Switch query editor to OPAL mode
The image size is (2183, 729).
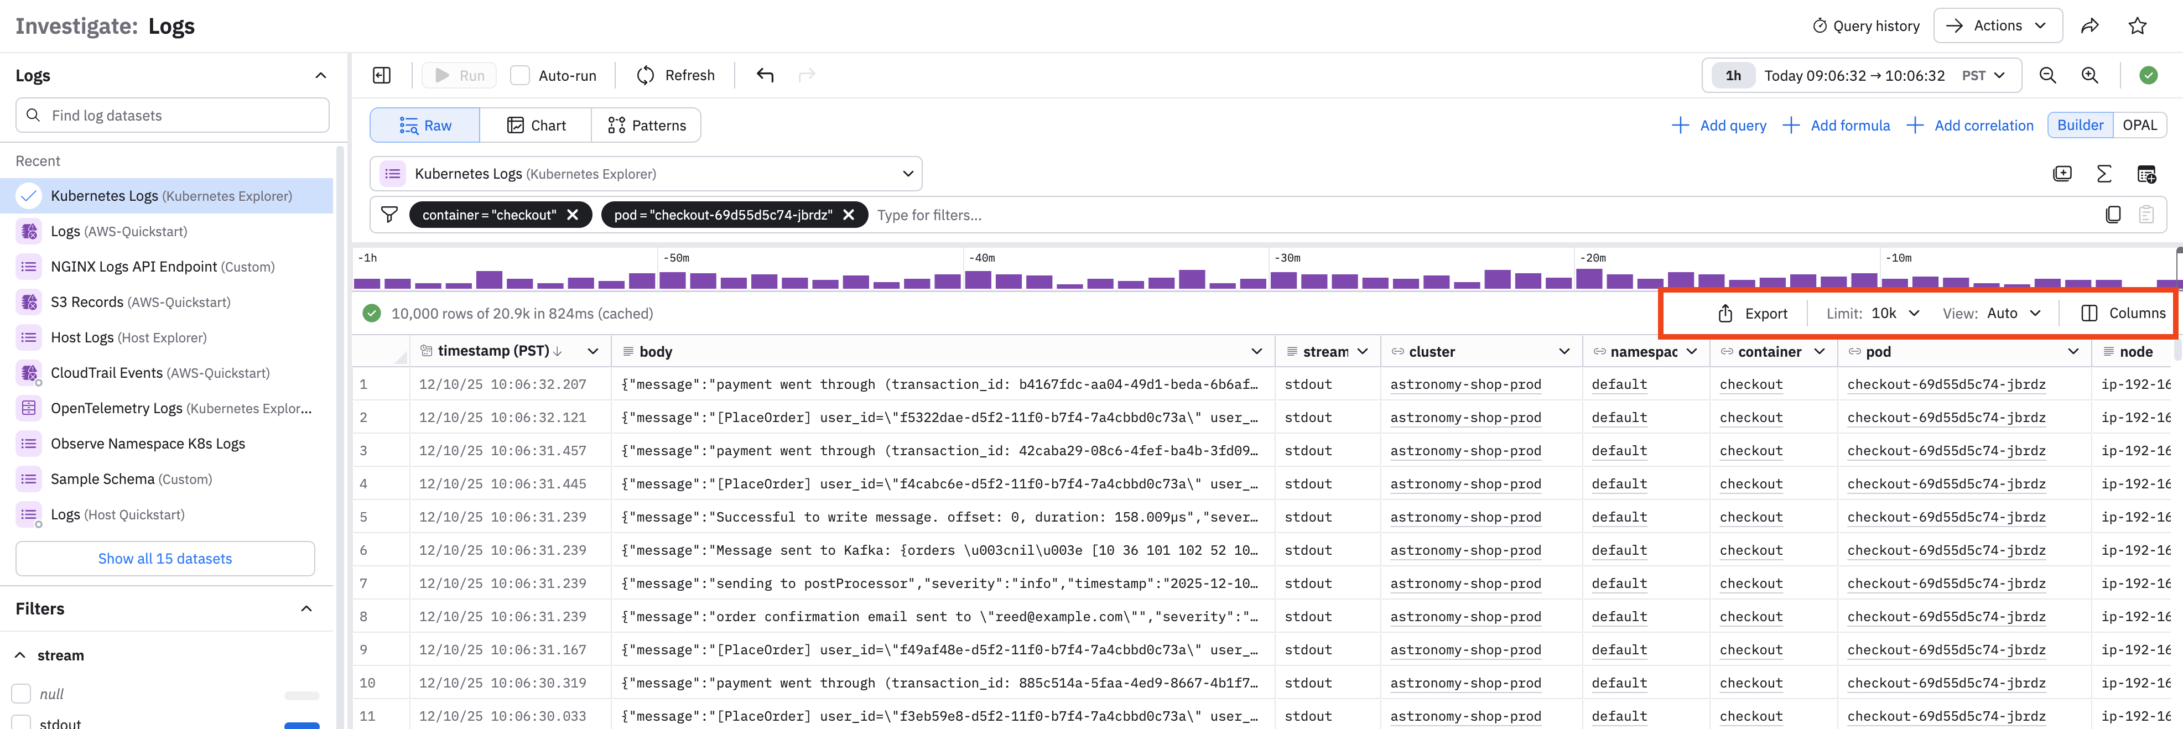click(x=2139, y=126)
